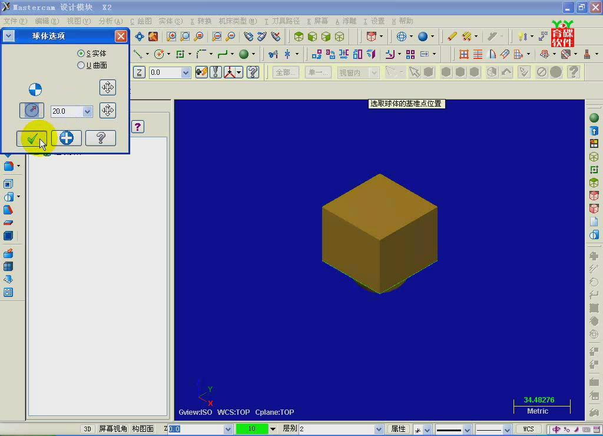
Task: Click the Z depth button
Action: pos(139,72)
